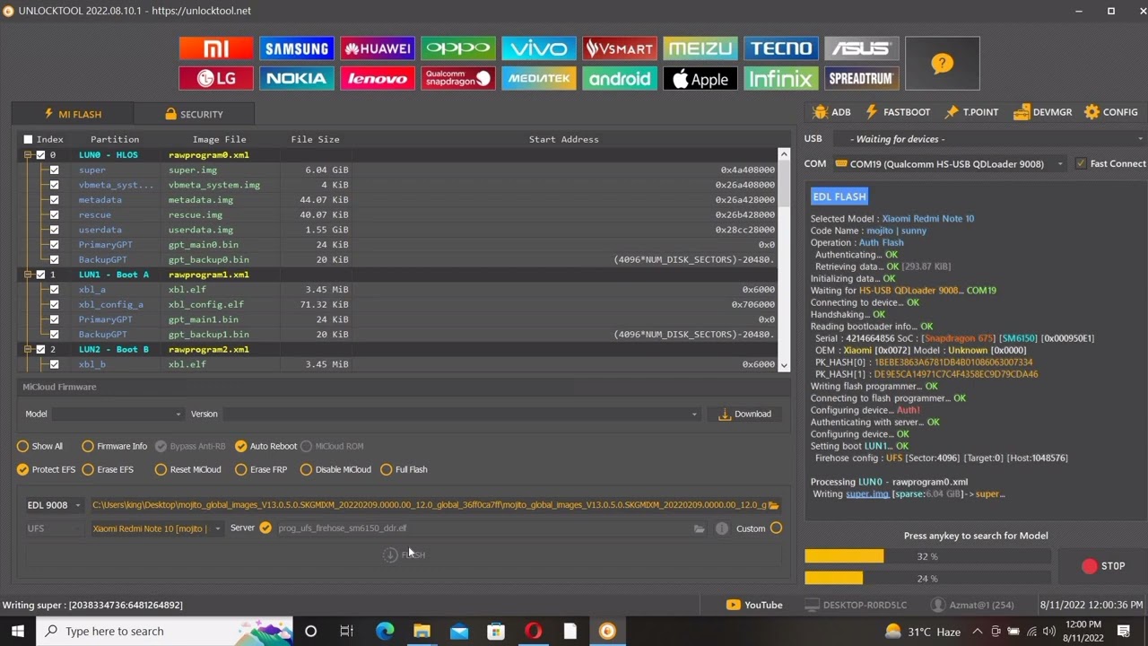Viewport: 1148px width, 646px height.
Task: Select the Lenovo brand logo
Action: 378,79
